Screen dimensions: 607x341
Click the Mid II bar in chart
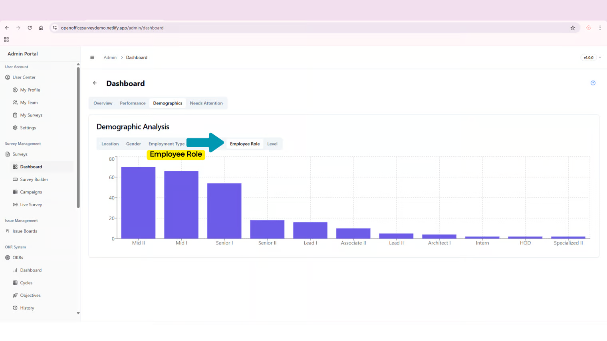(x=138, y=203)
